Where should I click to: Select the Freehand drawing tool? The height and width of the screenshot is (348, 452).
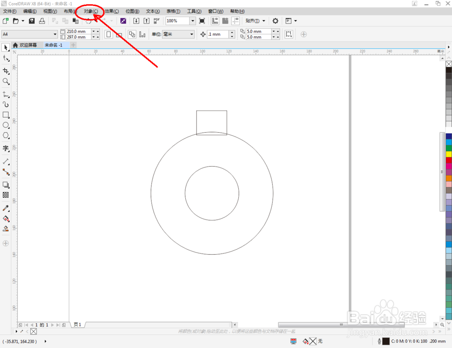[6, 94]
